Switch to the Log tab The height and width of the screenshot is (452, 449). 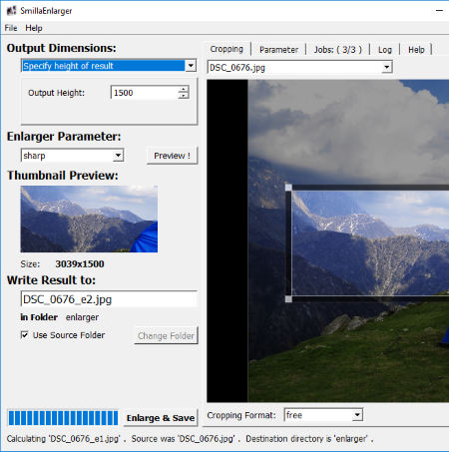tap(385, 50)
